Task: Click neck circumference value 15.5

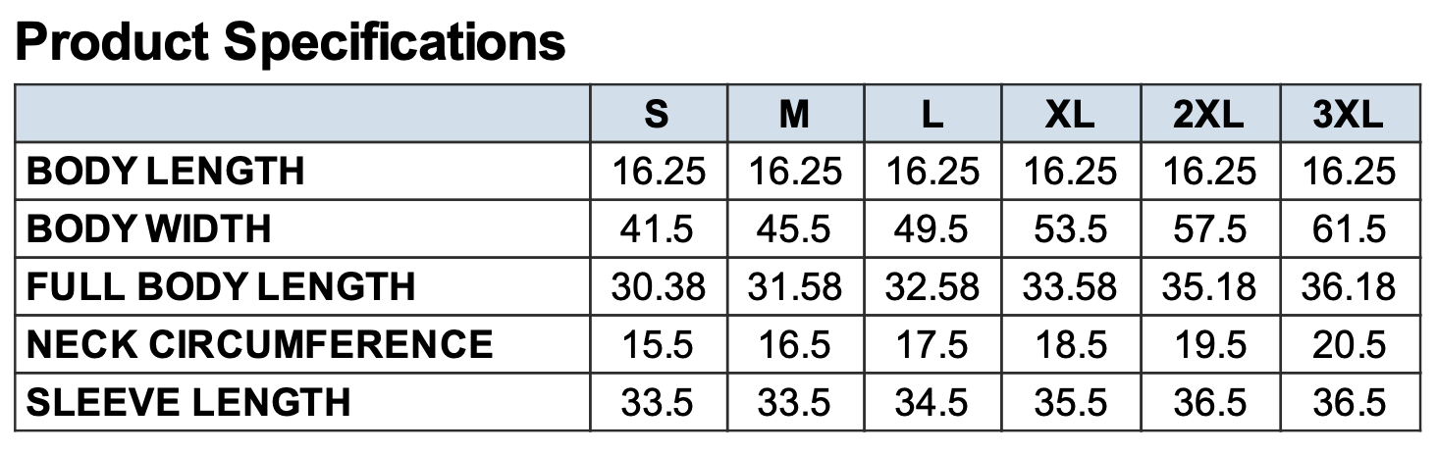Action: [x=658, y=344]
